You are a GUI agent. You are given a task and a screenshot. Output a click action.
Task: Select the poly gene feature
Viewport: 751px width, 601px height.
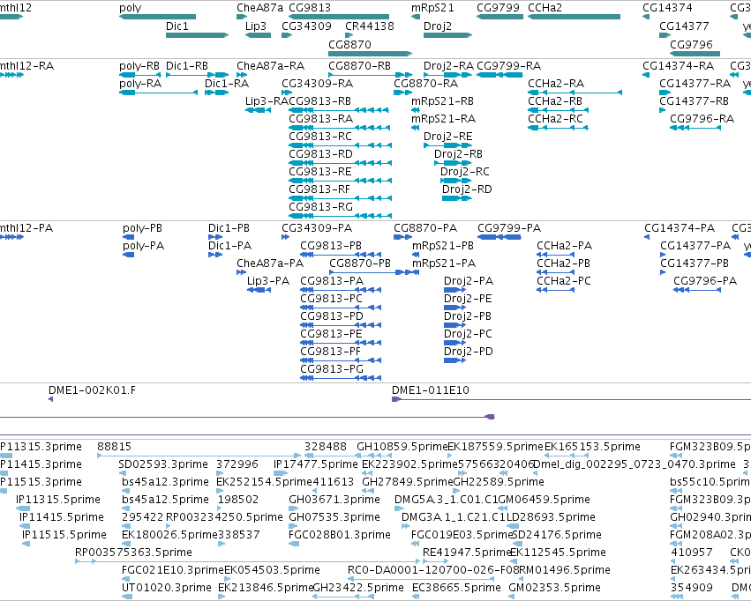click(x=158, y=17)
